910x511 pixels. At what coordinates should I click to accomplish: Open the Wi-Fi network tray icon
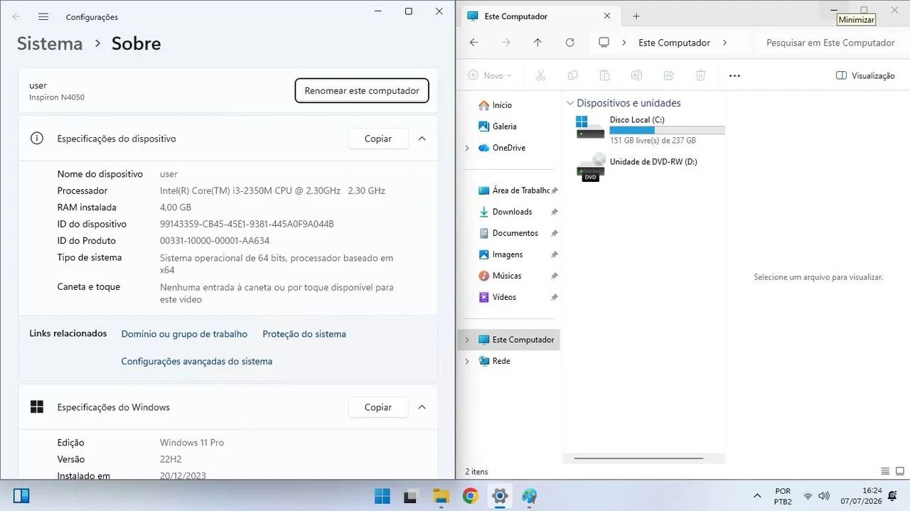click(x=808, y=496)
